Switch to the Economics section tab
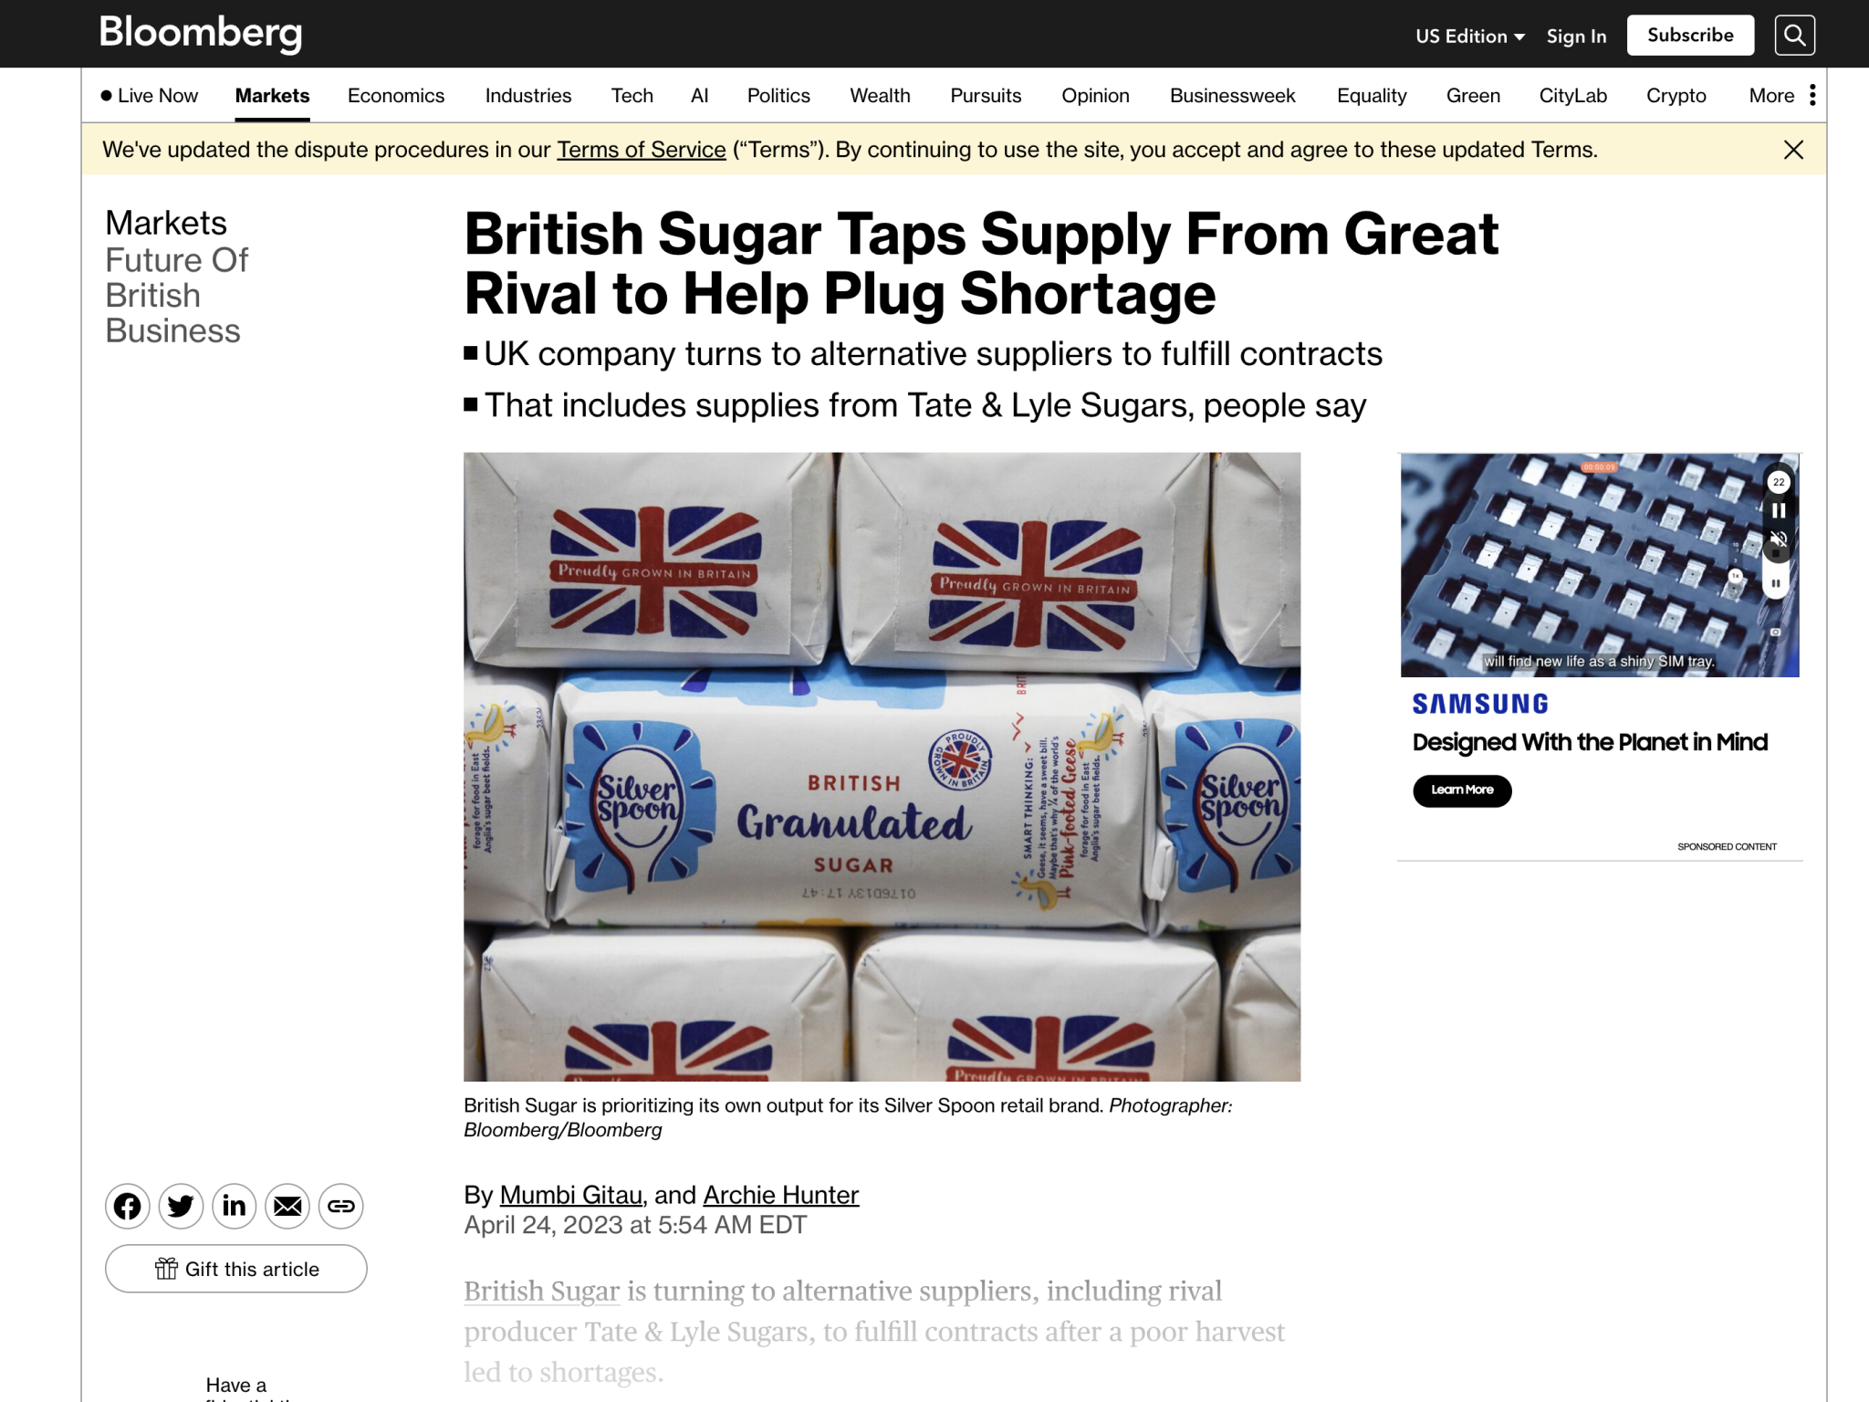This screenshot has height=1402, width=1869. point(396,95)
